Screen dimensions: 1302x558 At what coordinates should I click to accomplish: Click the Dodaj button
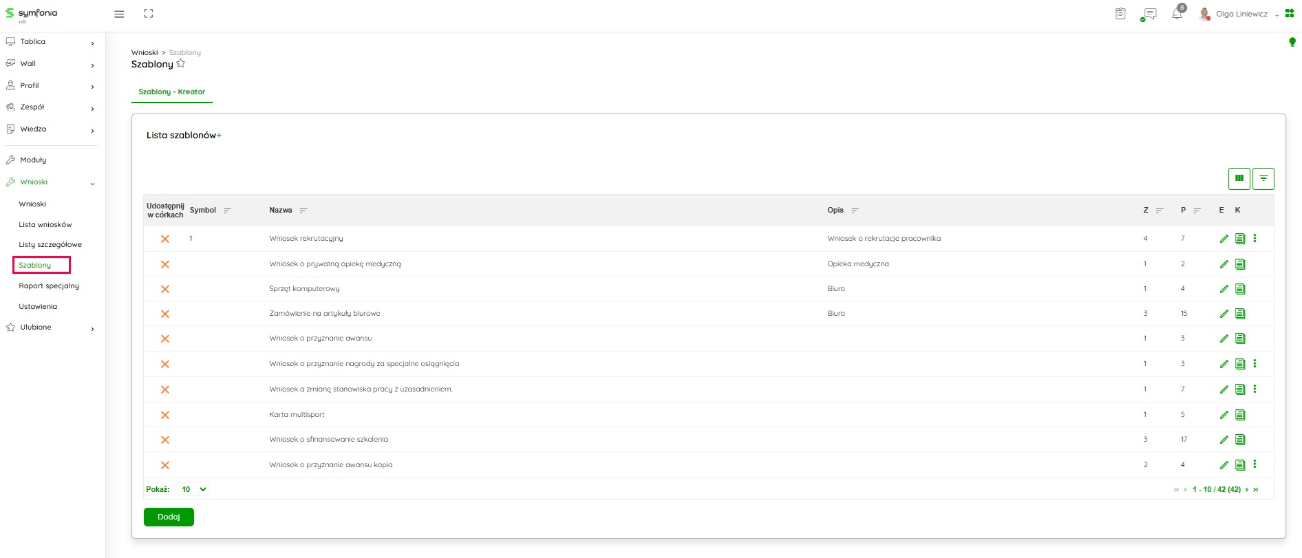[169, 517]
